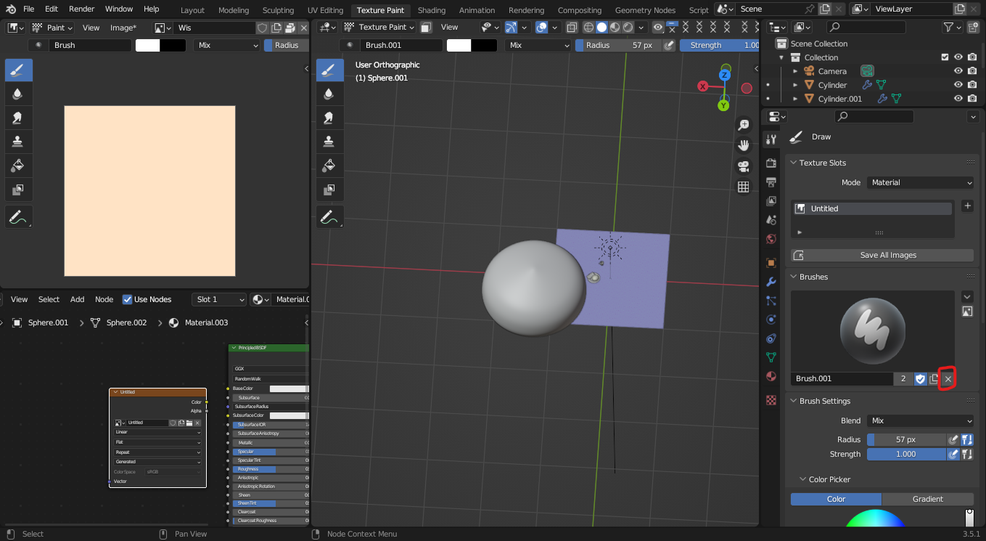Expand the Camera item in the outliner
The width and height of the screenshot is (986, 541).
(x=795, y=71)
